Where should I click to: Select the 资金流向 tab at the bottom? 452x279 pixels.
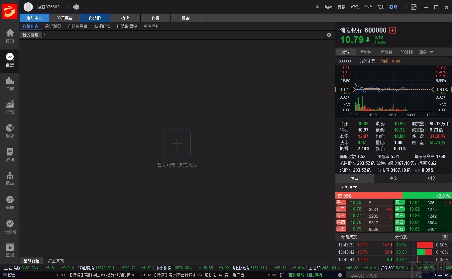[55, 261]
